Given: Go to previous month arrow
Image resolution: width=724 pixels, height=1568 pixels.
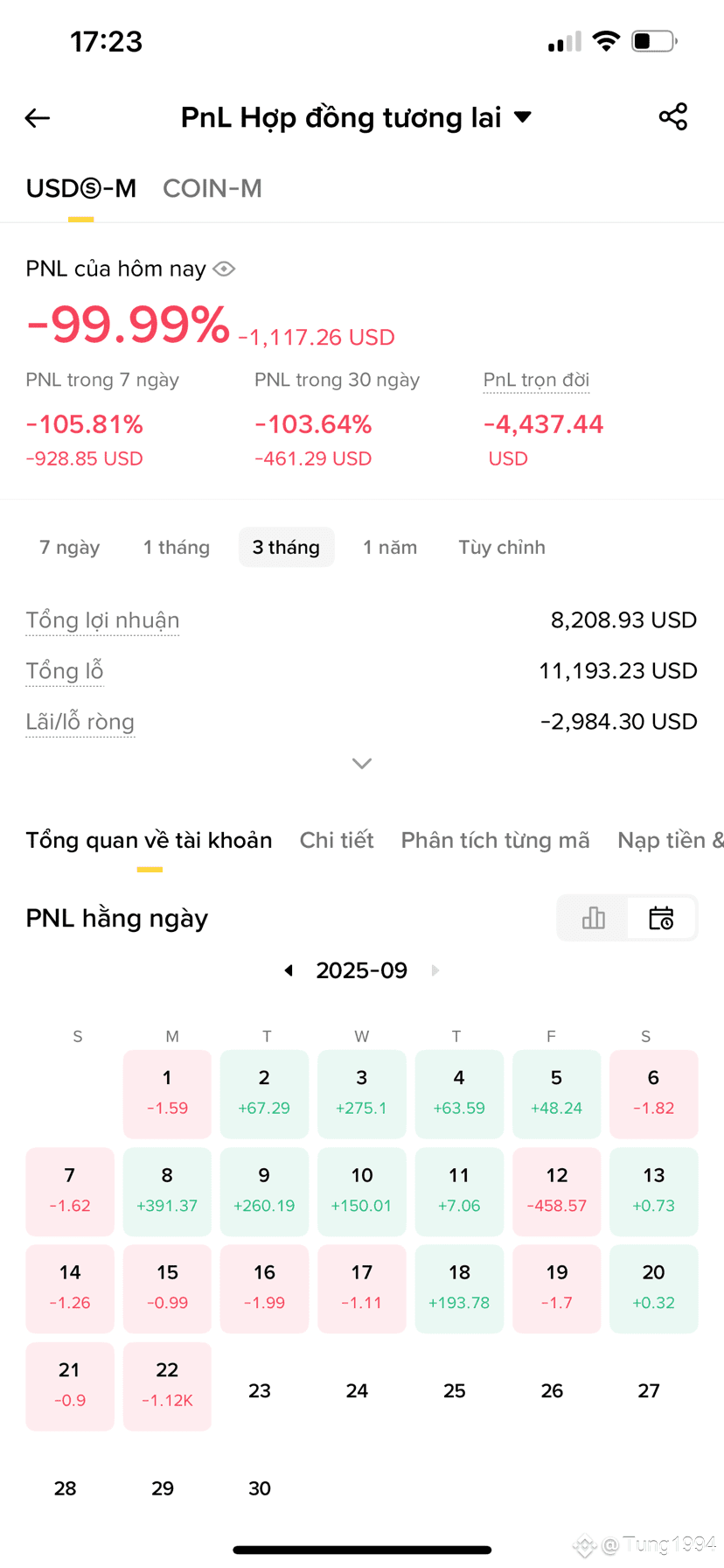Looking at the screenshot, I should point(289,970).
